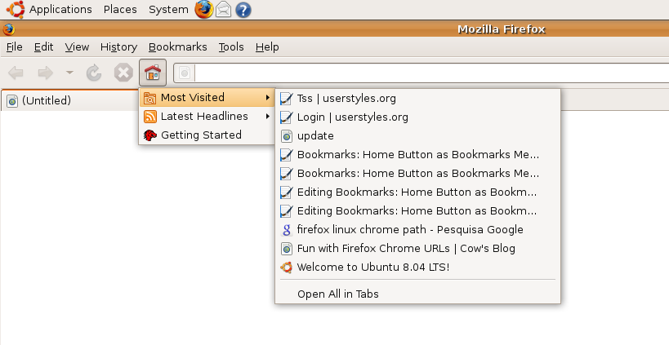The height and width of the screenshot is (345, 669).
Task: Open Login | userstyles.org entry
Action: coord(417,117)
